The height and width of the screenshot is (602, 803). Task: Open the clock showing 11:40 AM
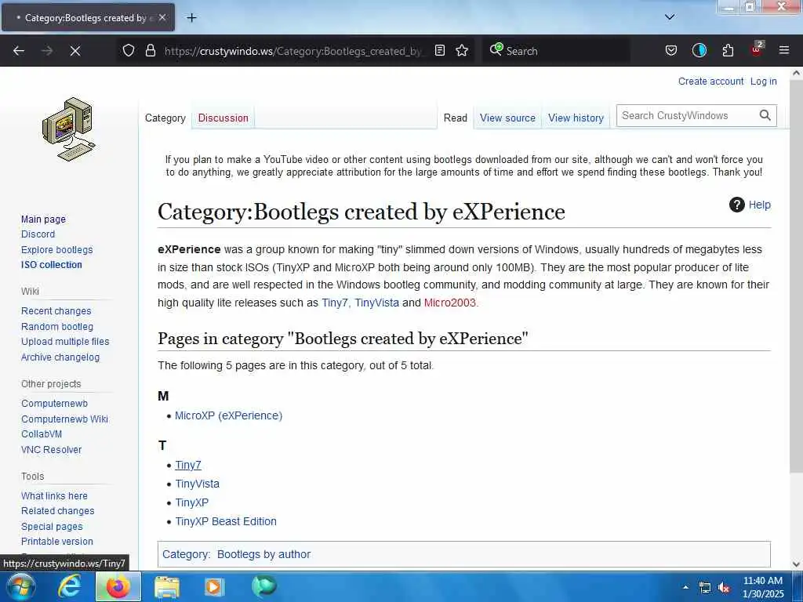[762, 587]
